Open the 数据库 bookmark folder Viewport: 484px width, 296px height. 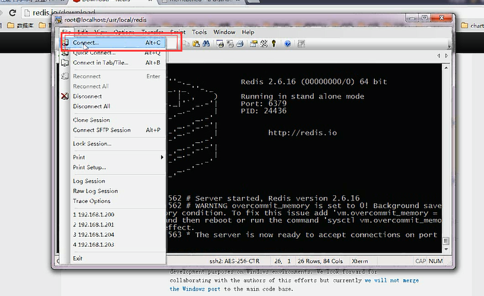[20, 26]
